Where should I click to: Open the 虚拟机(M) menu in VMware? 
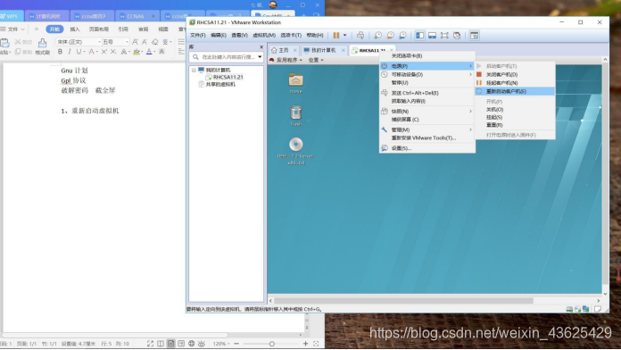tap(264, 36)
